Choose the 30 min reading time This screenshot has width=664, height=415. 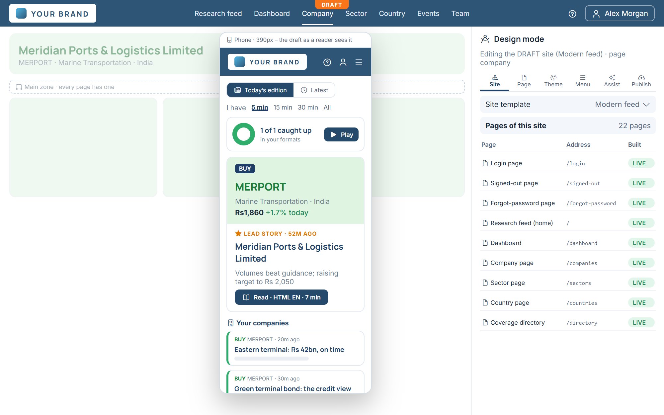point(308,108)
